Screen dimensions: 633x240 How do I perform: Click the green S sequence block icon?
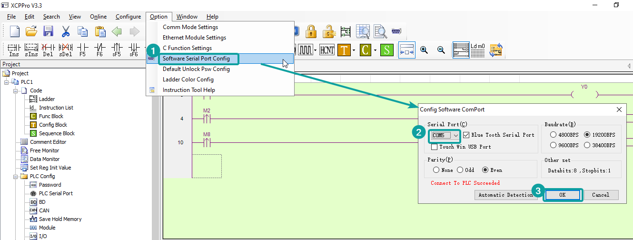point(386,50)
